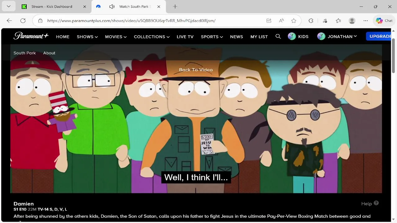Expand the SHOWS dropdown menu

(x=87, y=37)
